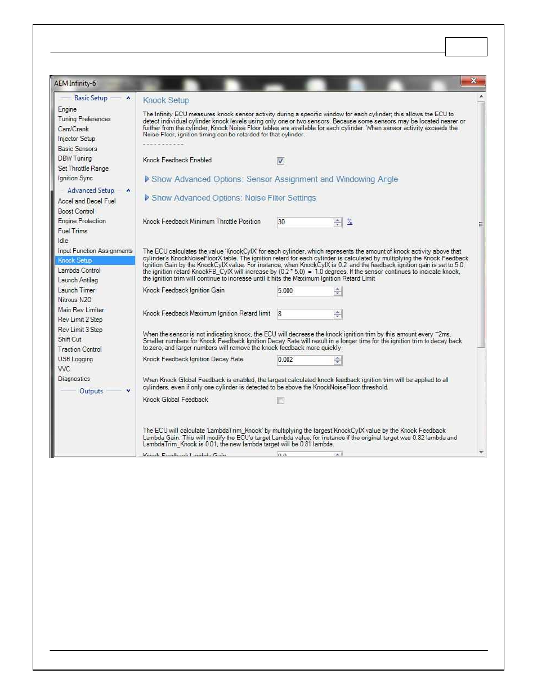Open Main Rev Limiter page

(81, 310)
